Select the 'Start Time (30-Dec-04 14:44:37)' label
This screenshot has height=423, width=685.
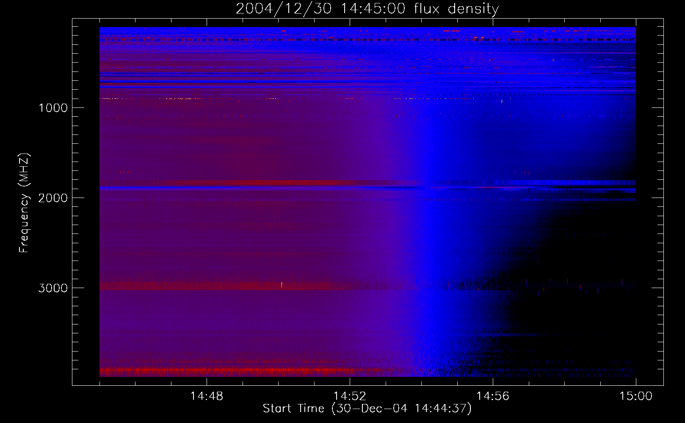(x=367, y=409)
